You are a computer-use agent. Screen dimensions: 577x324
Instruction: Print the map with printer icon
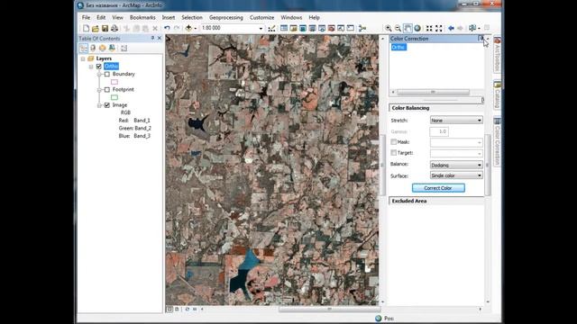click(114, 28)
